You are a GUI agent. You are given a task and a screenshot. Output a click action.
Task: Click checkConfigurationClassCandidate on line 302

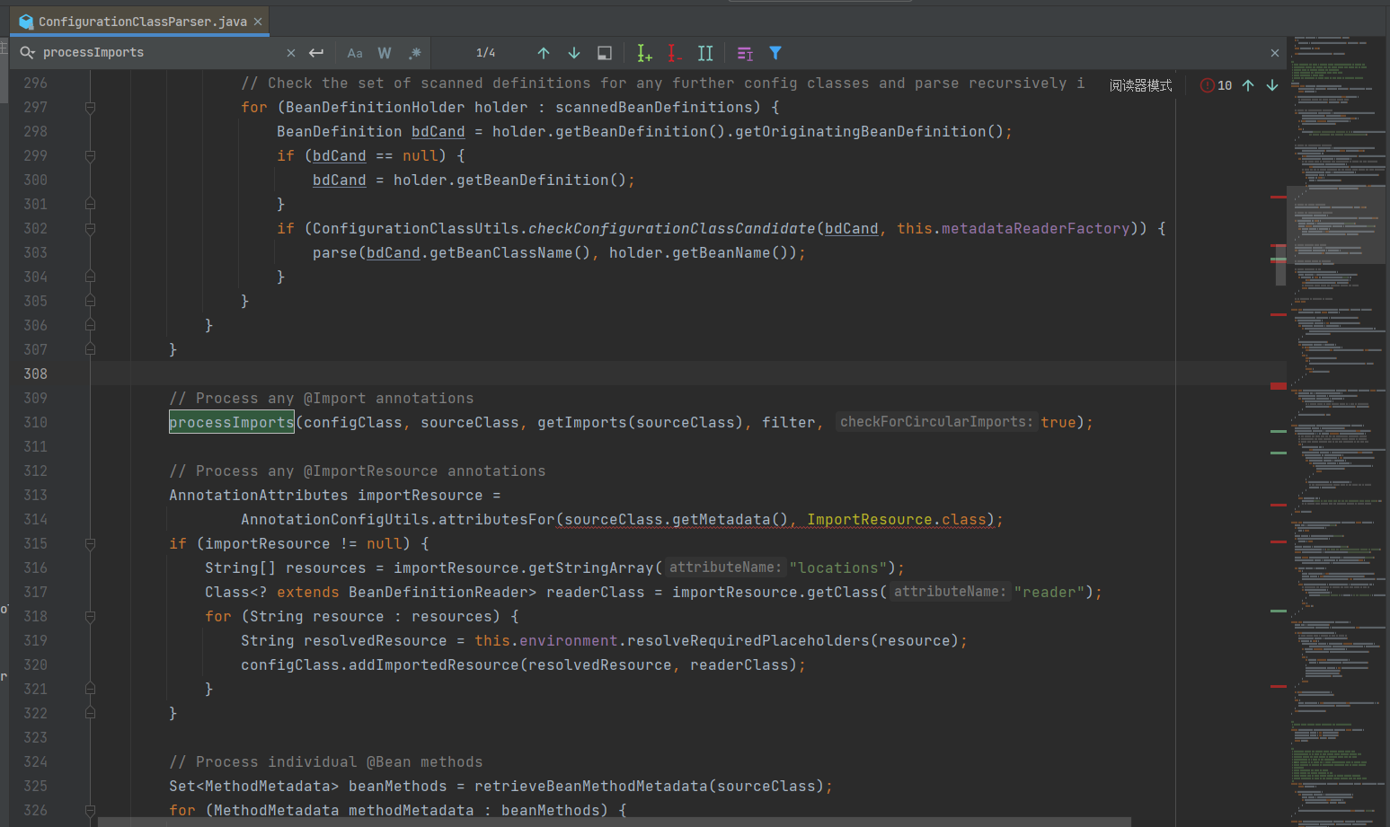coord(672,229)
